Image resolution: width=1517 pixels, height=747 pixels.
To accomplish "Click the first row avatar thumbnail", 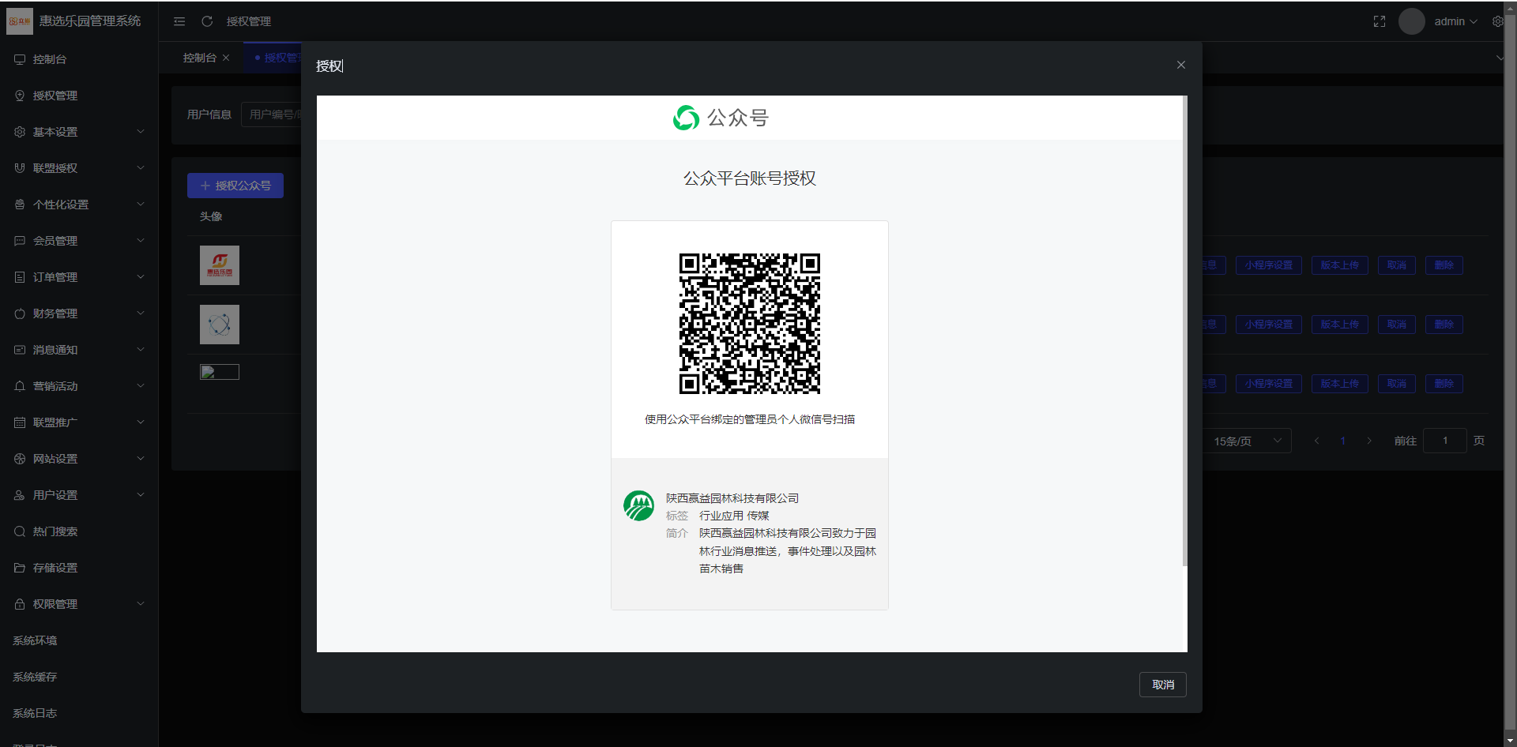I will [220, 265].
